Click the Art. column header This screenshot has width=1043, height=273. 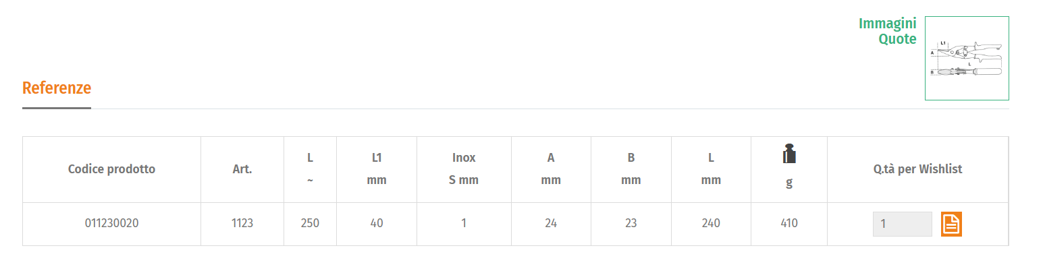click(x=242, y=169)
